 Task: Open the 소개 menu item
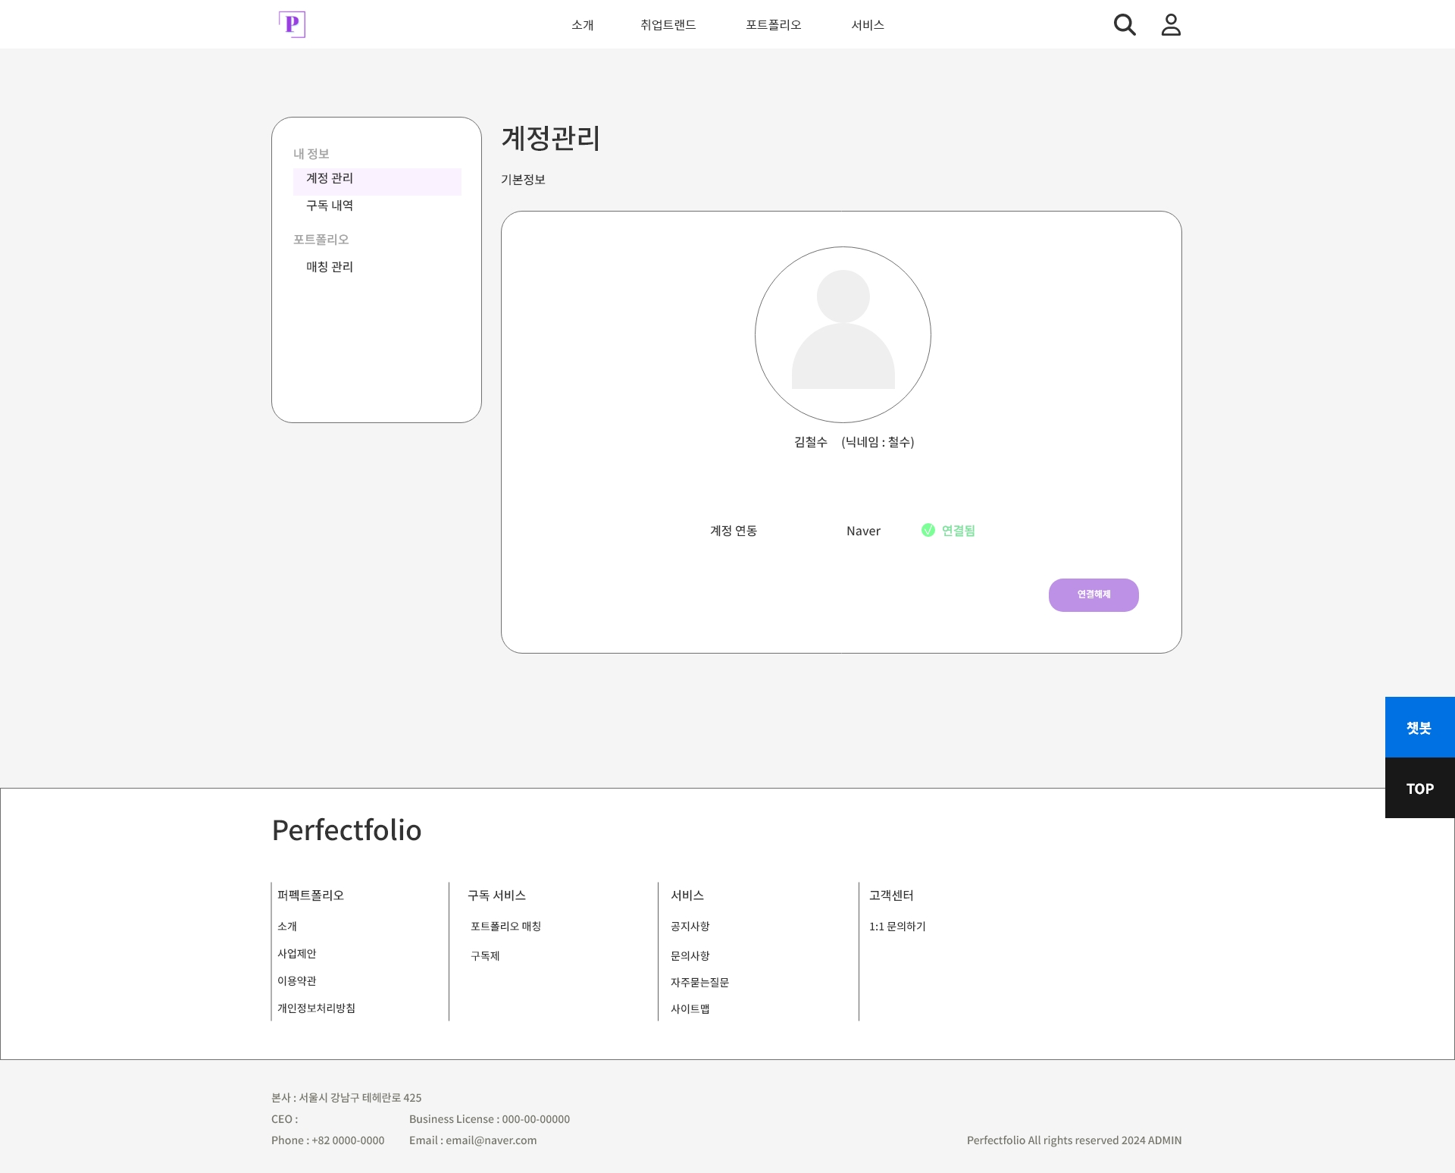click(x=582, y=25)
